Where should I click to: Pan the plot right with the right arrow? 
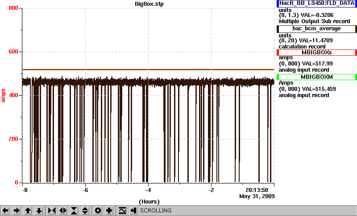[x=17, y=211]
